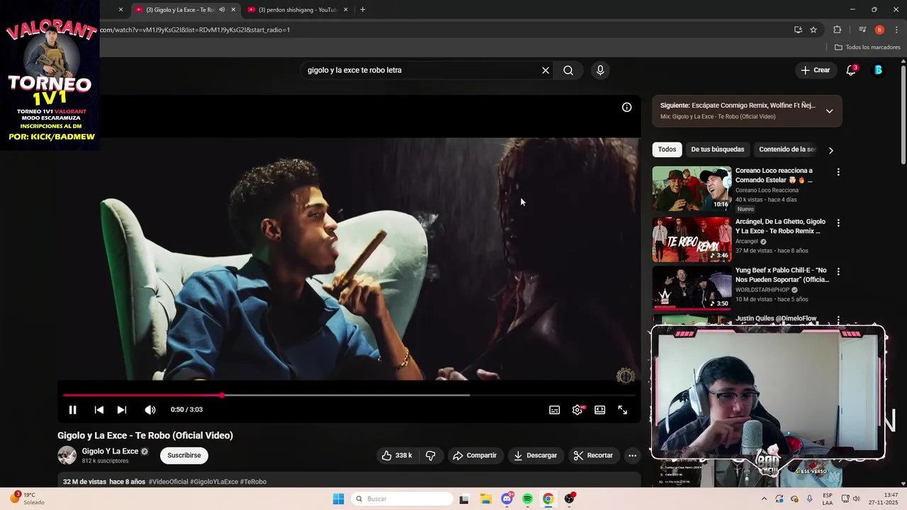Open the Yung Beef x Pablo Chill-E thumbnail
The image size is (907, 510).
tap(692, 288)
